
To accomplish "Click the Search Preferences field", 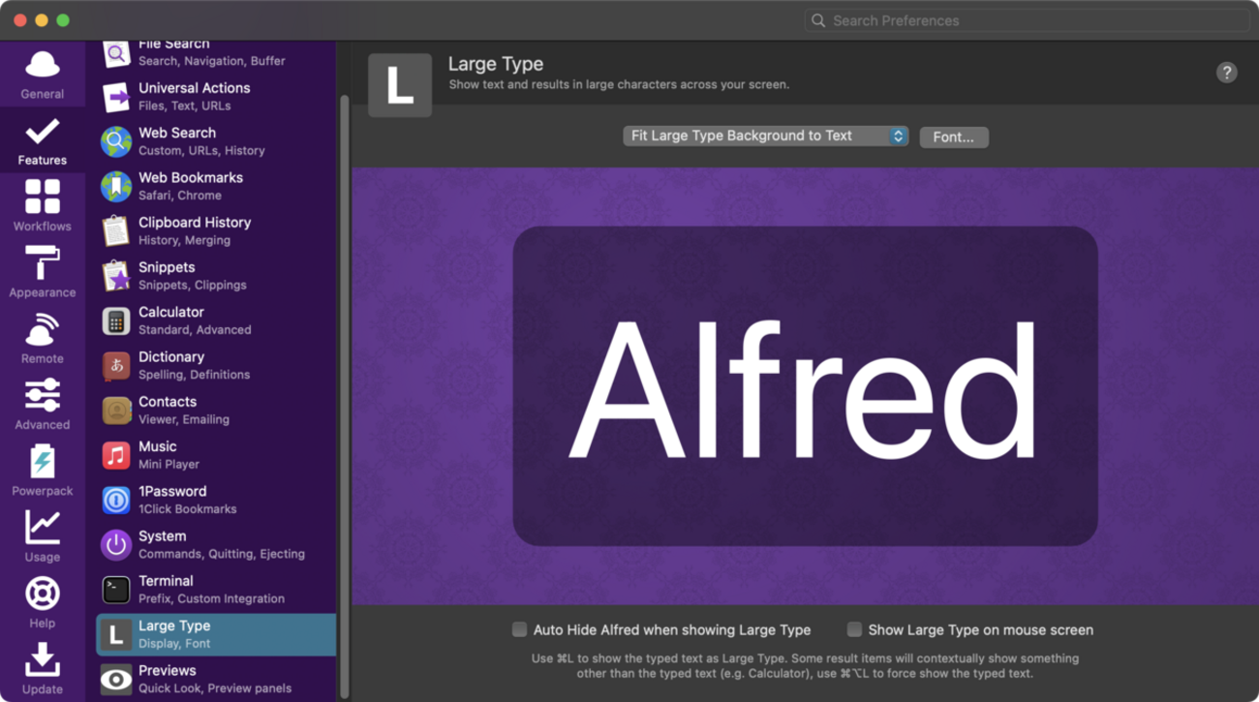I will (1027, 20).
